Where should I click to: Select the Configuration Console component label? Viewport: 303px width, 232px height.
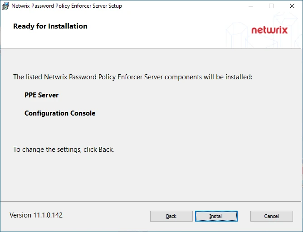60,113
